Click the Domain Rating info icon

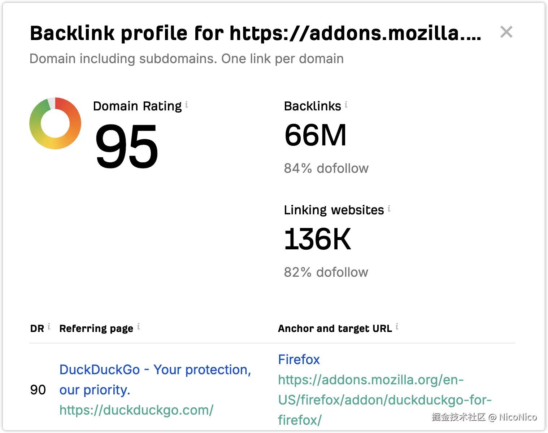tap(186, 105)
